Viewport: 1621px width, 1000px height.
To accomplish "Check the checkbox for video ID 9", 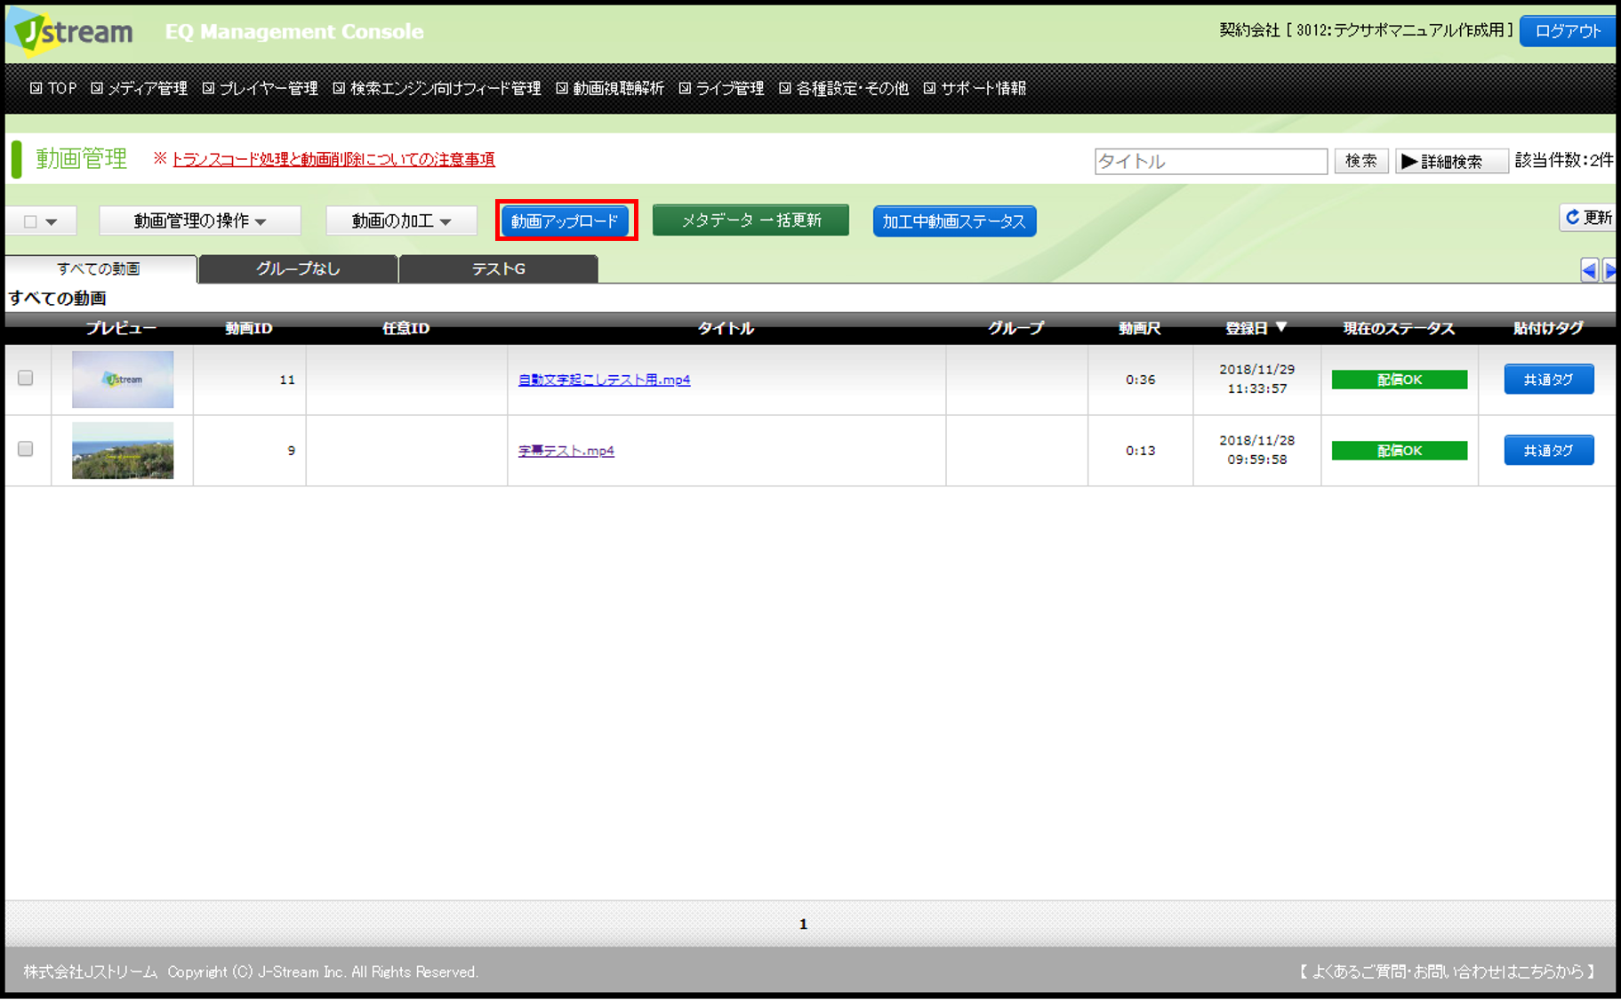I will tap(26, 449).
